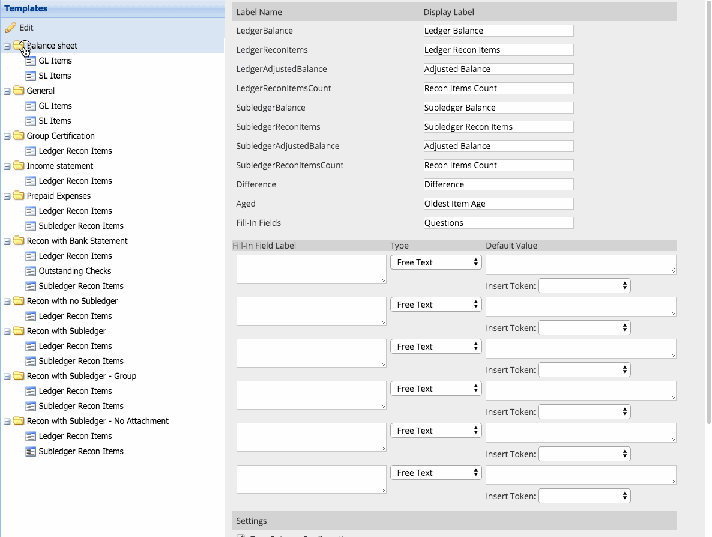Viewport: 712px width, 537px height.
Task: Click the Income statement folder icon
Action: 18,166
